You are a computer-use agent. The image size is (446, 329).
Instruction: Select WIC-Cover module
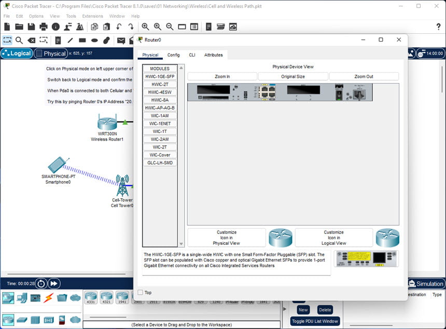160,155
